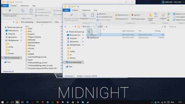Open Task View on the taskbar
This screenshot has width=185, height=104.
coord(12,102)
